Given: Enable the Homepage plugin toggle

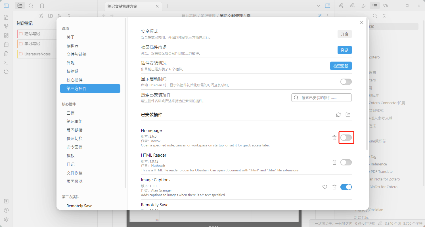Looking at the screenshot, I should (x=346, y=138).
